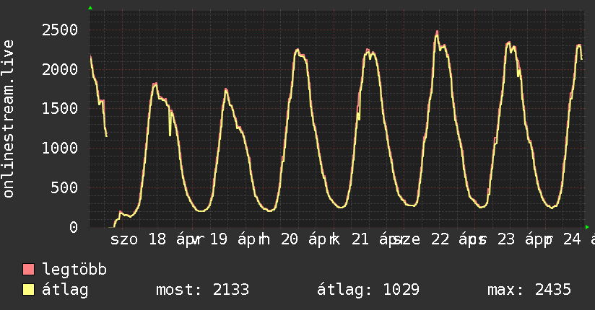Click the 0 y-axis label

tap(74, 227)
